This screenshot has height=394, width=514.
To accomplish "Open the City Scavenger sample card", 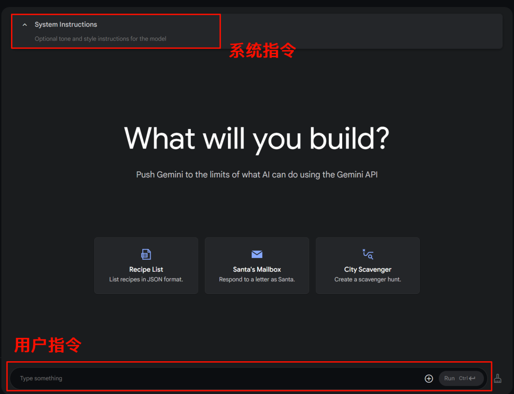I will 367,266.
